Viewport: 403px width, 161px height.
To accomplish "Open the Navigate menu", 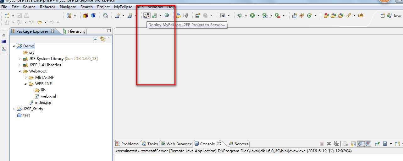I will click(68, 7).
